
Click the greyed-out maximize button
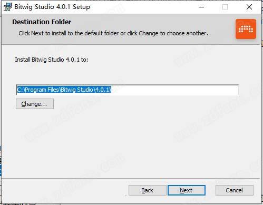point(225,7)
